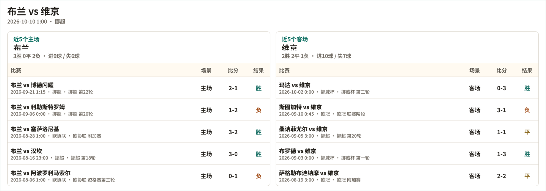Click result 胜 in 布罗德 row
The image size is (546, 191).
527,154
